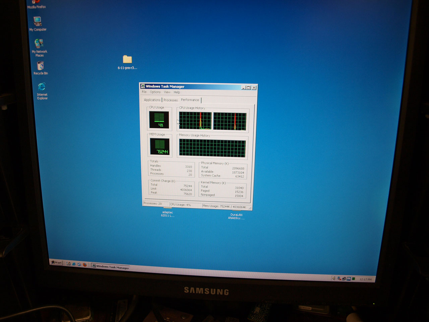Switch to the Processes tab
This screenshot has width=429, height=322.
171,100
